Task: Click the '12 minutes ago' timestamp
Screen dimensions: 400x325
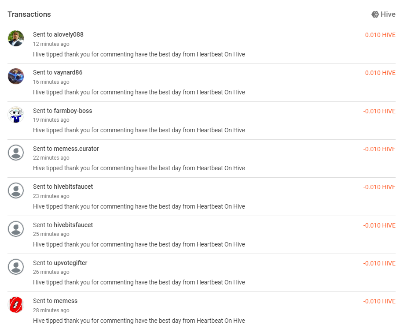Action: tap(51, 44)
